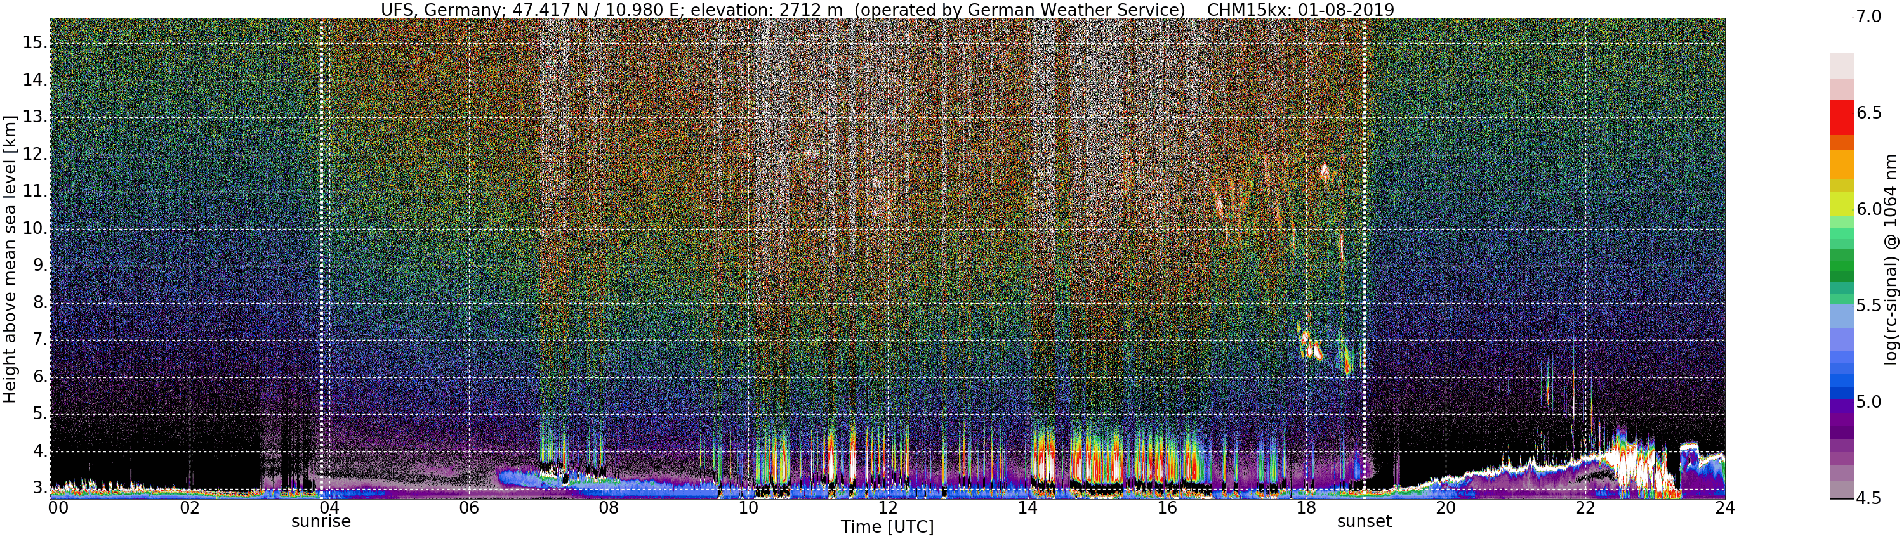
Task: Click the '4.' height tick label
Action: pos(39,451)
